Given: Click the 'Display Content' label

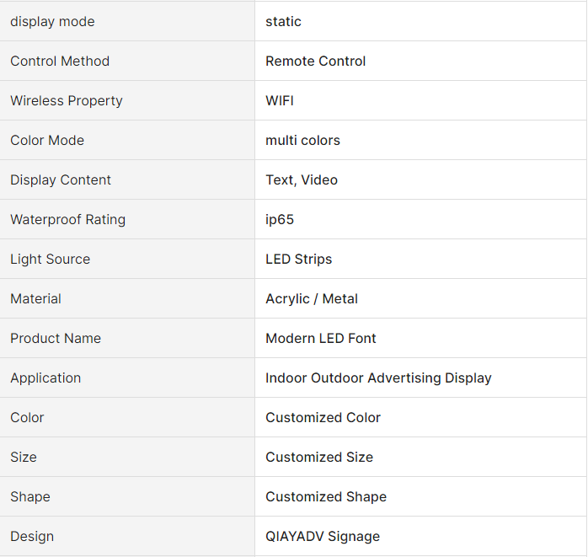Looking at the screenshot, I should pos(61,180).
